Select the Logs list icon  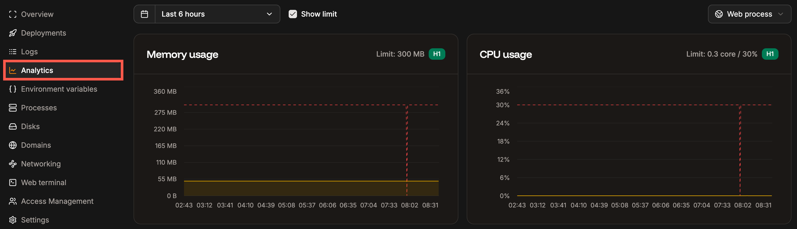coord(13,52)
